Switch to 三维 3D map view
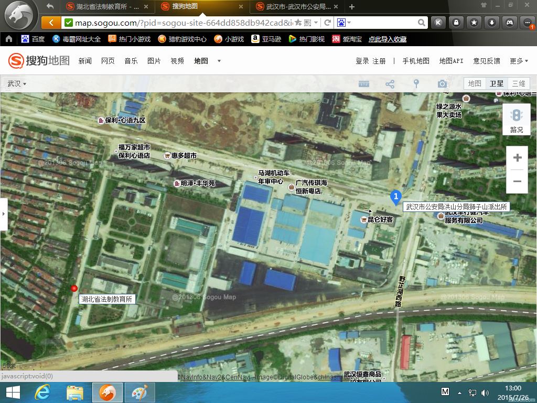The width and height of the screenshot is (537, 403). (519, 83)
